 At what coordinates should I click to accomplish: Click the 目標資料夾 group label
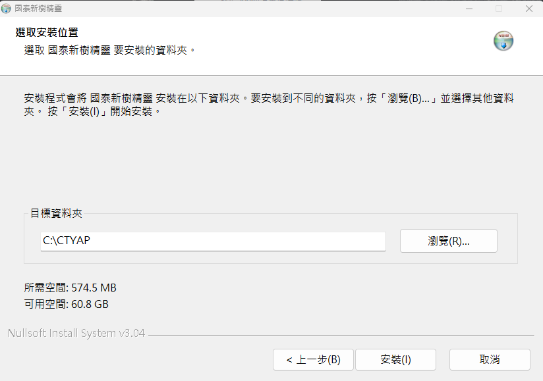[x=56, y=213]
